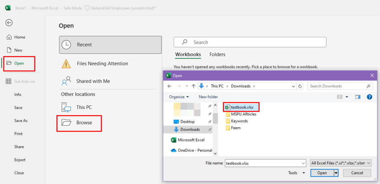Select Desktop in navigation pane
The height and width of the screenshot is (184, 380).
(x=184, y=122)
